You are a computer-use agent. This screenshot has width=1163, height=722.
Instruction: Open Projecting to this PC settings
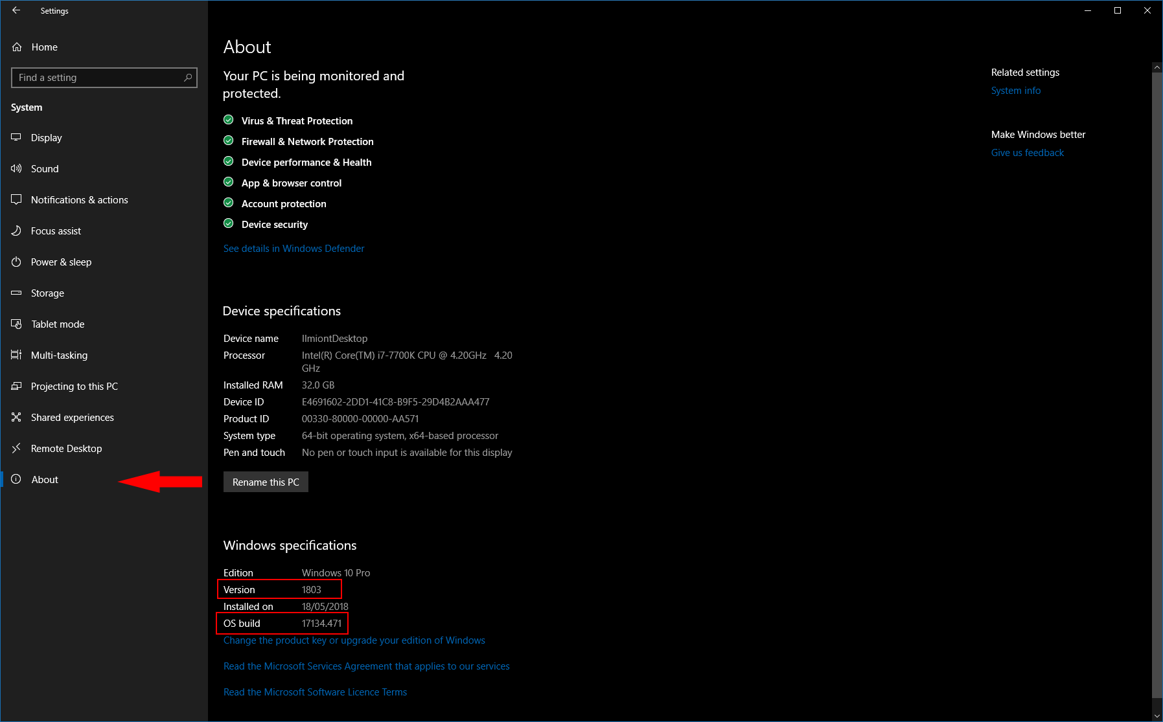pos(74,386)
